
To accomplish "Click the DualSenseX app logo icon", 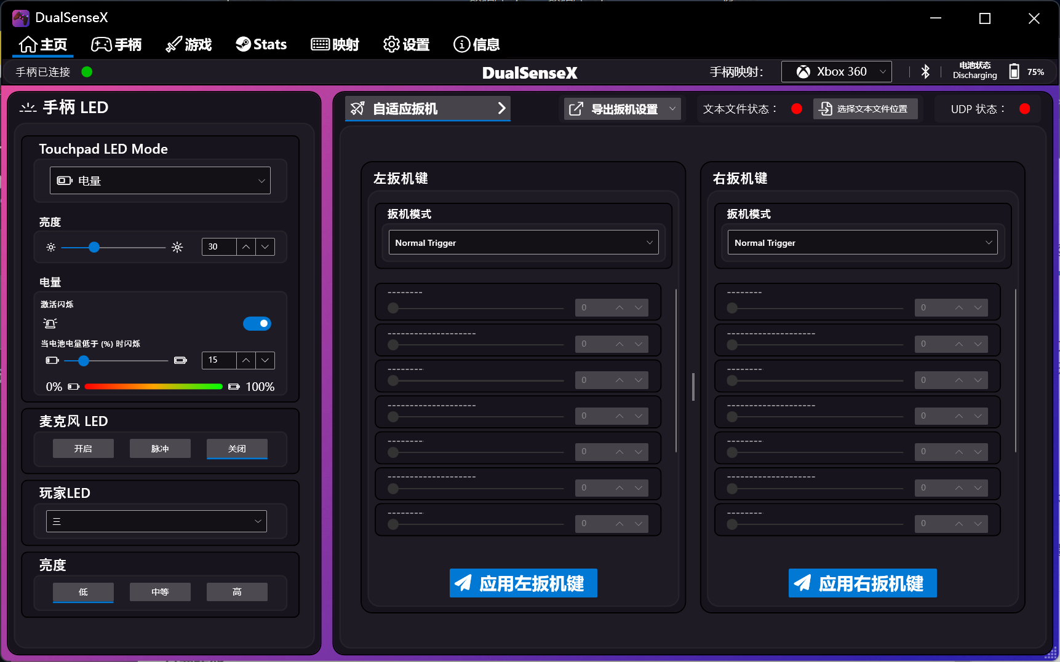I will [20, 18].
